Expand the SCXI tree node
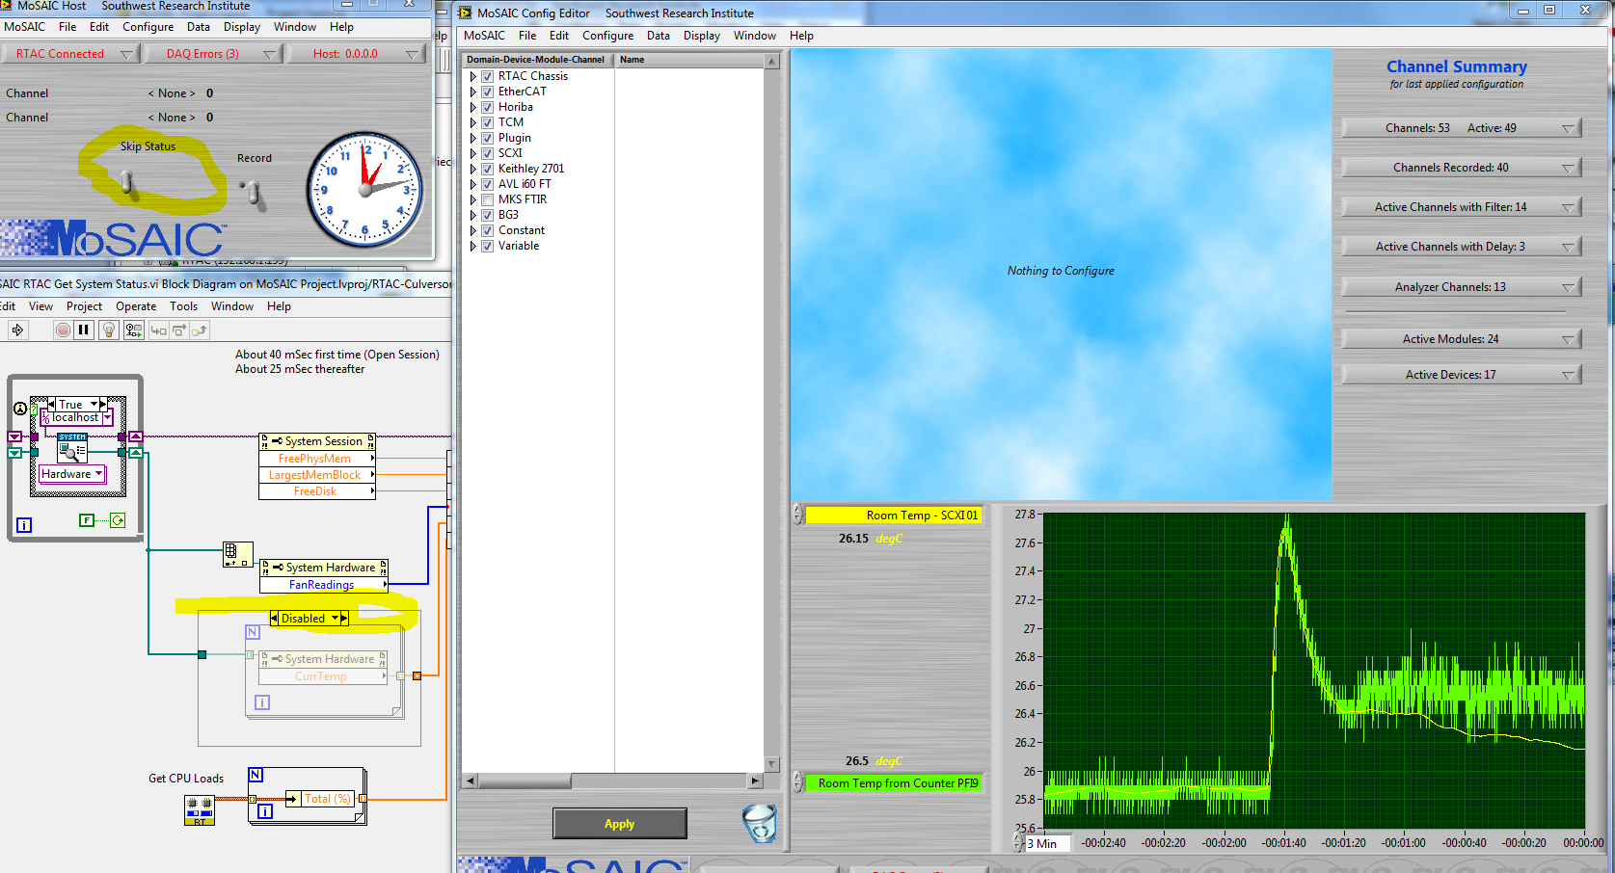 click(x=473, y=153)
